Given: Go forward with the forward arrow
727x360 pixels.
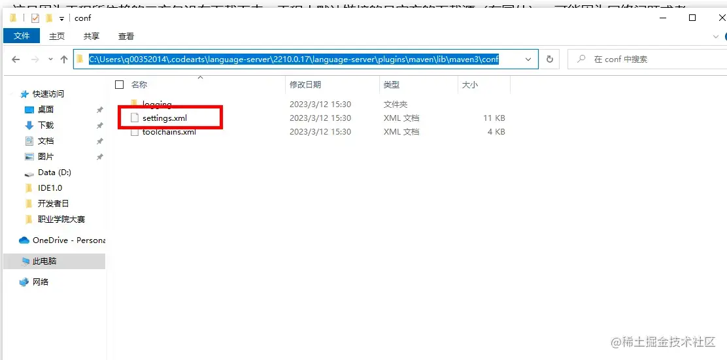Looking at the screenshot, I should click(x=35, y=59).
